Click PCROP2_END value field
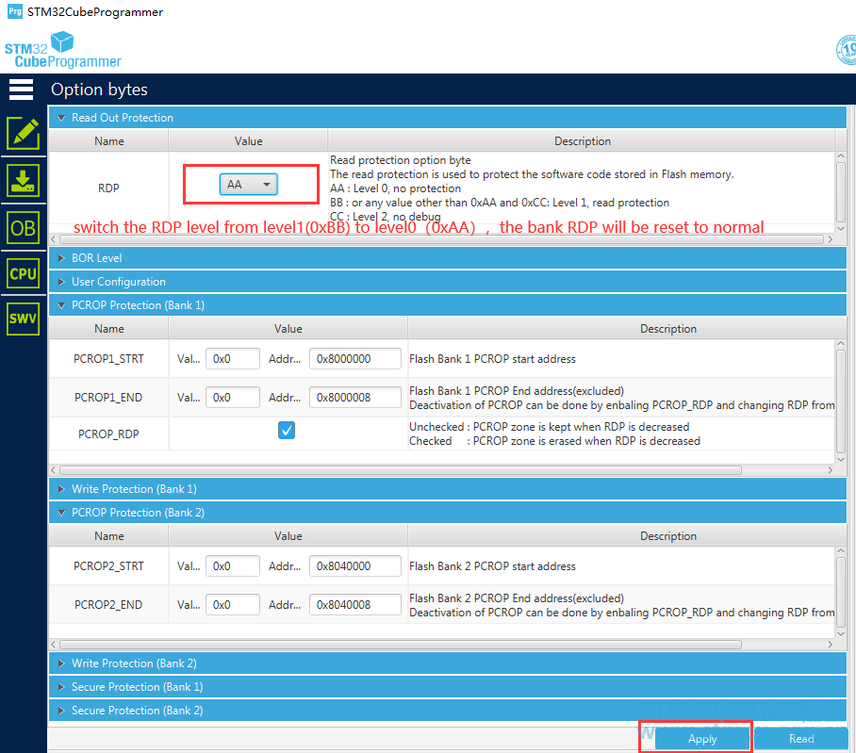This screenshot has height=753, width=856. click(x=233, y=605)
